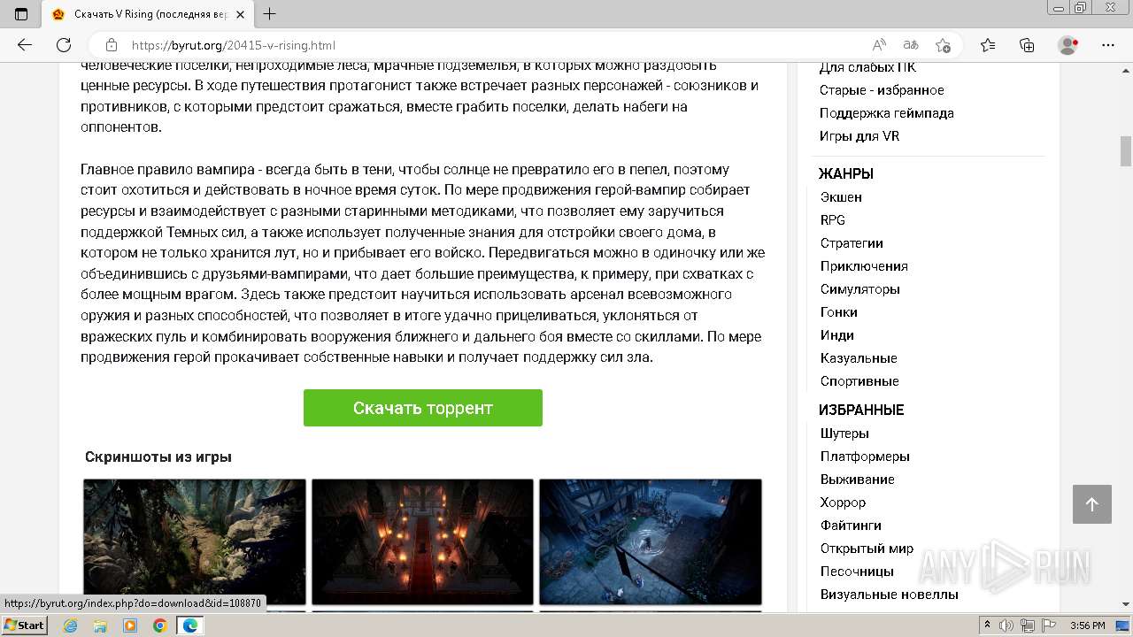
Task: Open the Визуальные новеллы category
Action: click(x=889, y=595)
